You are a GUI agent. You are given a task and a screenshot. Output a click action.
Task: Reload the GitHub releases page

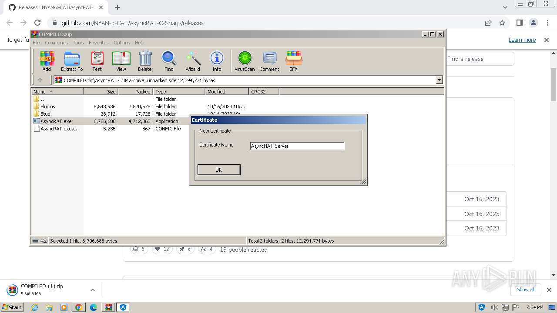[37, 23]
